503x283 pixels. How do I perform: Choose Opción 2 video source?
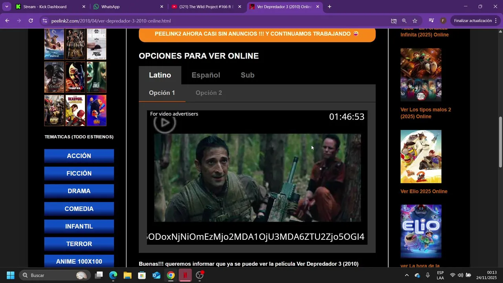click(209, 93)
